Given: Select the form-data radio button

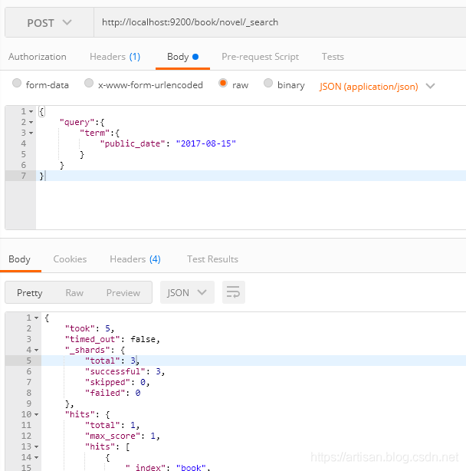Looking at the screenshot, I should click(x=18, y=84).
